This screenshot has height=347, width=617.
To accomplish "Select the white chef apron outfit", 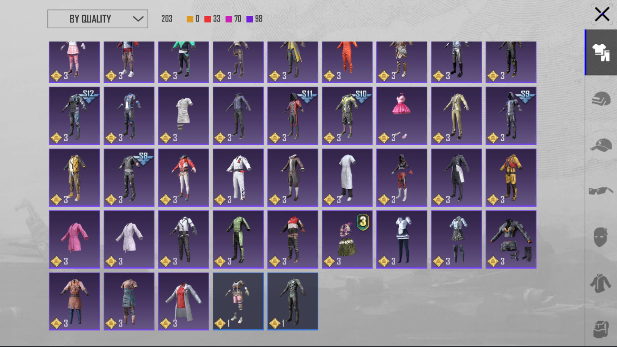I will [347, 177].
